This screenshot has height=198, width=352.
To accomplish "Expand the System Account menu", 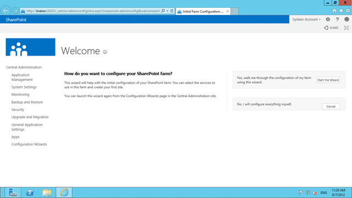I will [x=306, y=20].
